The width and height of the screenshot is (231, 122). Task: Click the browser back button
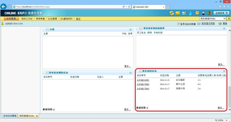4,7
